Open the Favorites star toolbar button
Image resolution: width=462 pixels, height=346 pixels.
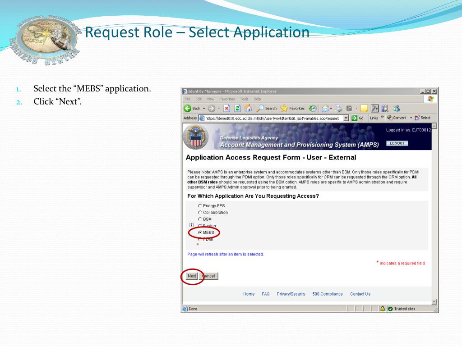[292, 108]
